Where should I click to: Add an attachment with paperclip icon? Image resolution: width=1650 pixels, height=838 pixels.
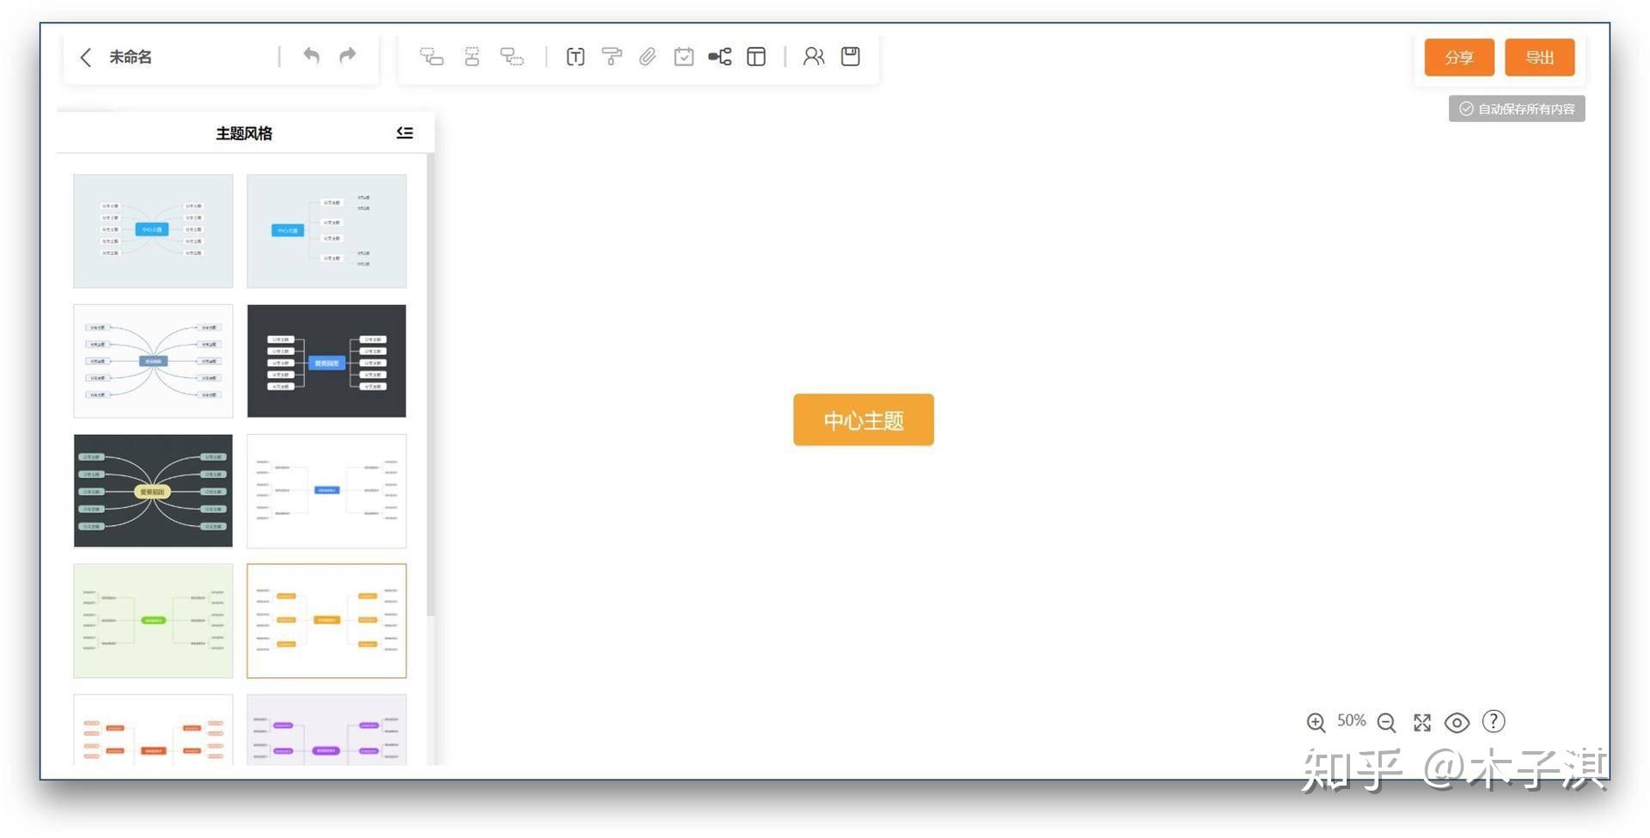pos(648,57)
